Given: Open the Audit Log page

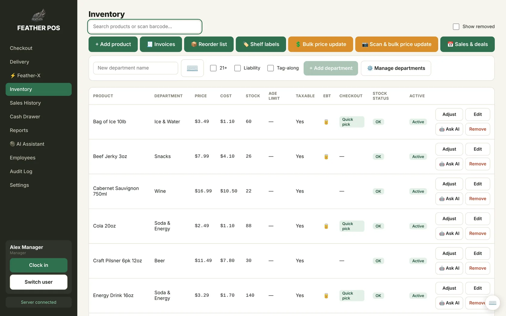Looking at the screenshot, I should [x=39, y=171].
